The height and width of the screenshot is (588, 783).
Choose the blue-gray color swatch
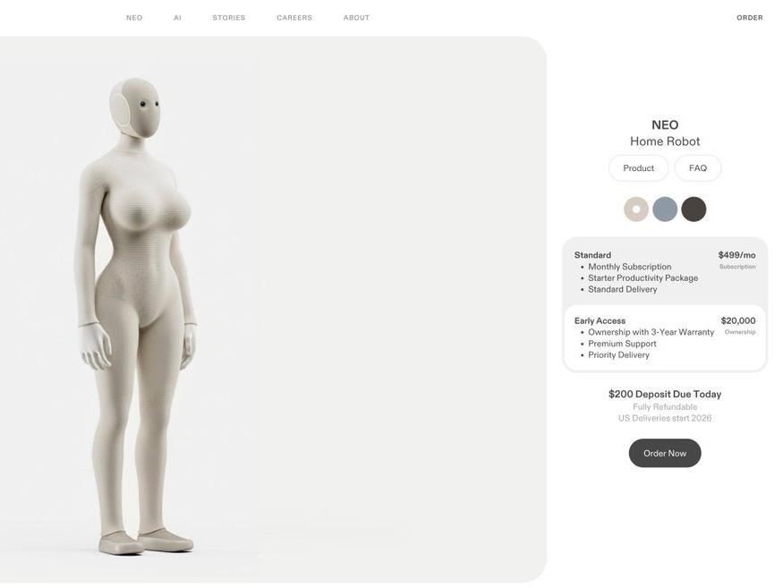[665, 209]
